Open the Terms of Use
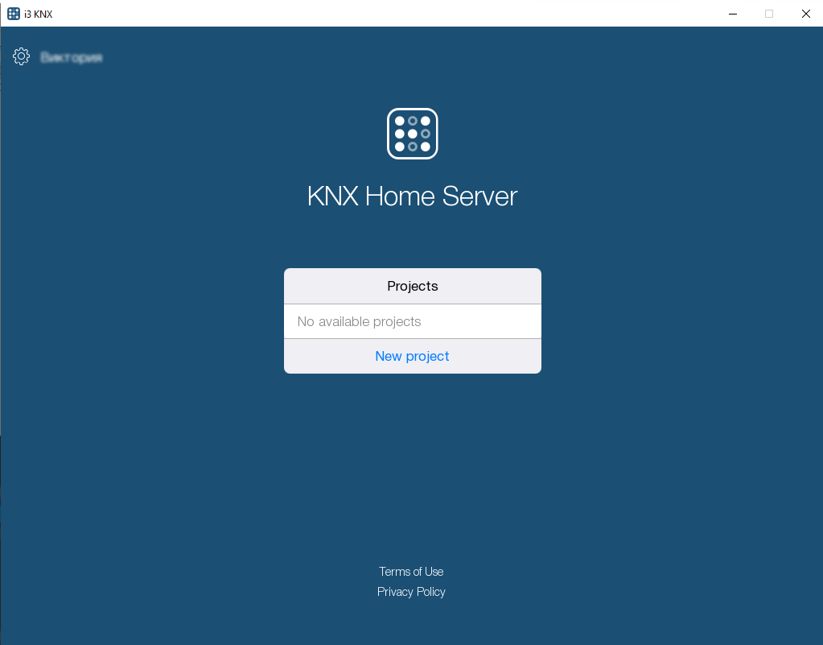The width and height of the screenshot is (823, 645). coord(411,571)
